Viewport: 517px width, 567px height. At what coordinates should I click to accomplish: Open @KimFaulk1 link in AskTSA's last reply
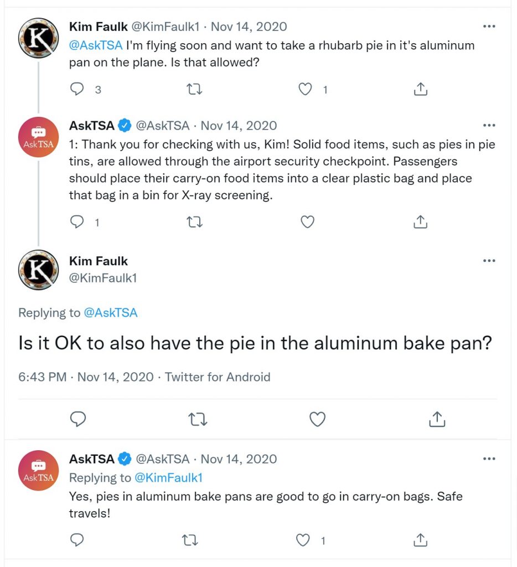point(168,478)
